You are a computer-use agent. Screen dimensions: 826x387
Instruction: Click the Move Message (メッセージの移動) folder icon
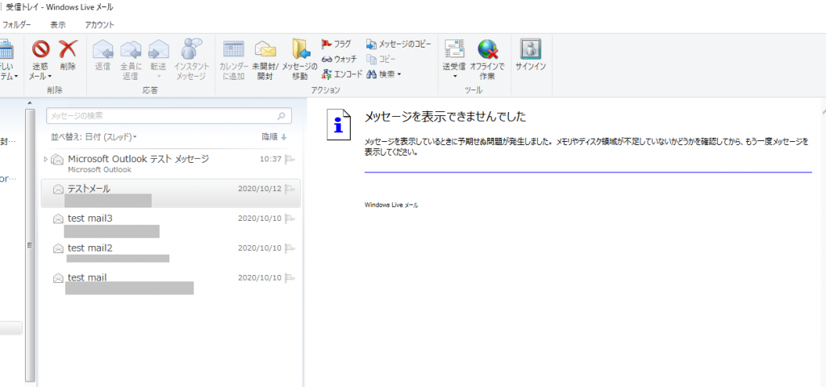tap(301, 49)
